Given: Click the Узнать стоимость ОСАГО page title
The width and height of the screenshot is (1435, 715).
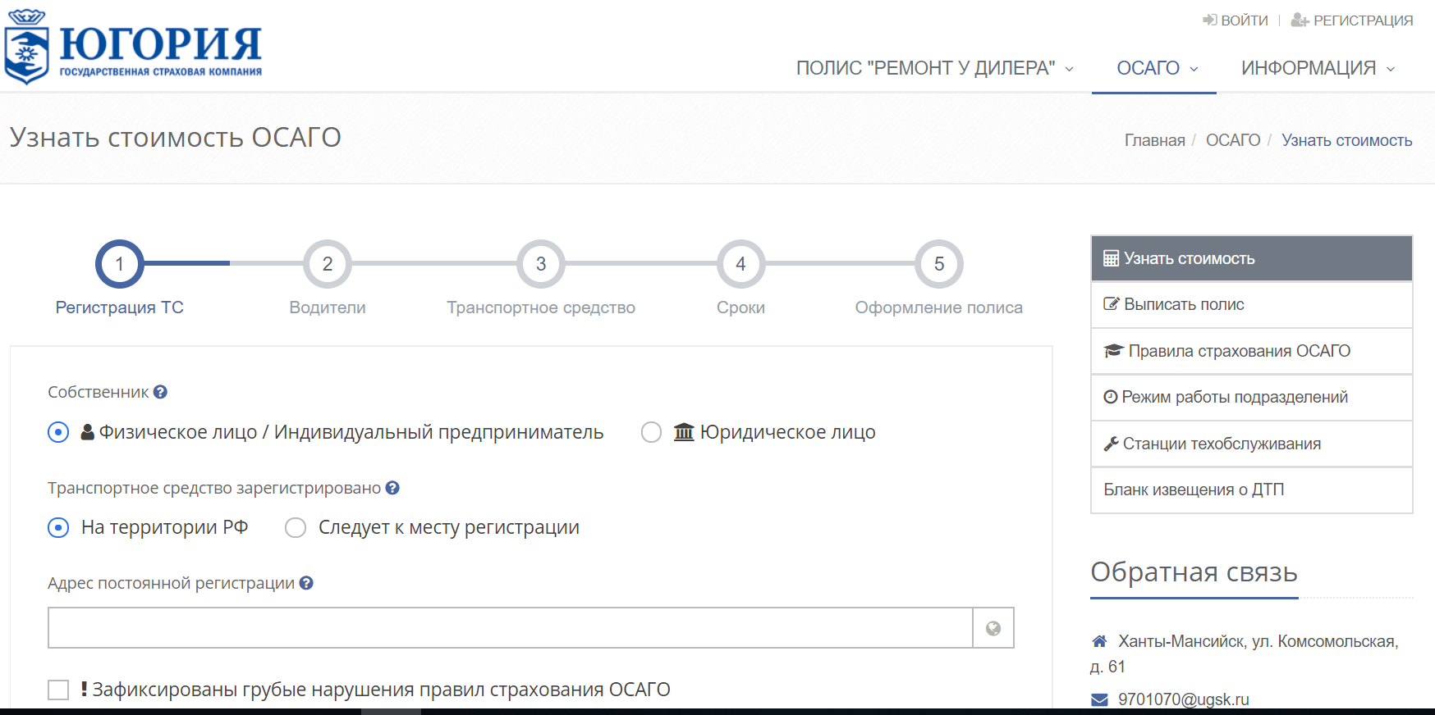Looking at the screenshot, I should 175,137.
